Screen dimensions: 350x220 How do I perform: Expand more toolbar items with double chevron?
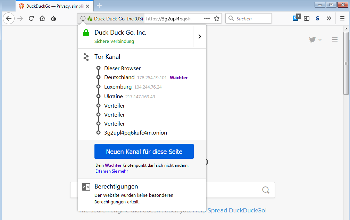pyautogui.click(x=329, y=18)
